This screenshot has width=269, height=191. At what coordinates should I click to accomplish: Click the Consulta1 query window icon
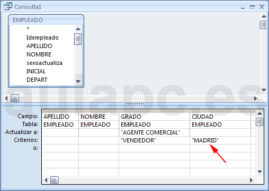[8, 6]
